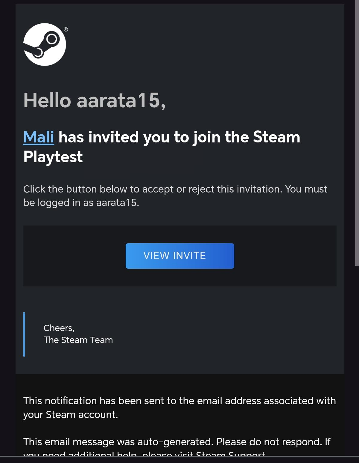Click the horizontal scrollbar at the bottom
359x463 pixels.
pyautogui.click(x=180, y=456)
